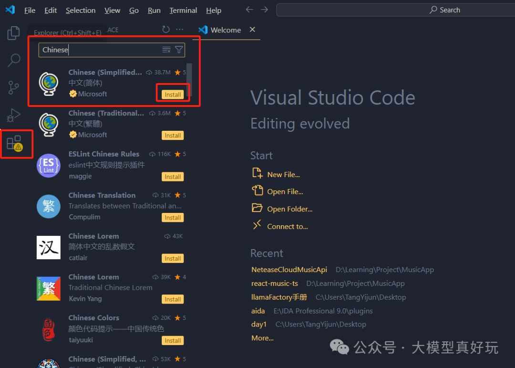This screenshot has width=515, height=368.
Task: Install the Chinese Traditional extension
Action: click(173, 135)
